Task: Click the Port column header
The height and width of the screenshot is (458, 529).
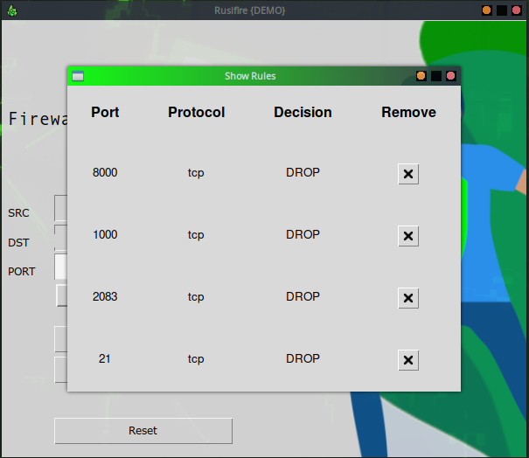Action: (105, 112)
